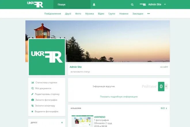Open Мої документи link
Image resolution: width=190 pixels, height=127 pixels.
[x=43, y=88]
